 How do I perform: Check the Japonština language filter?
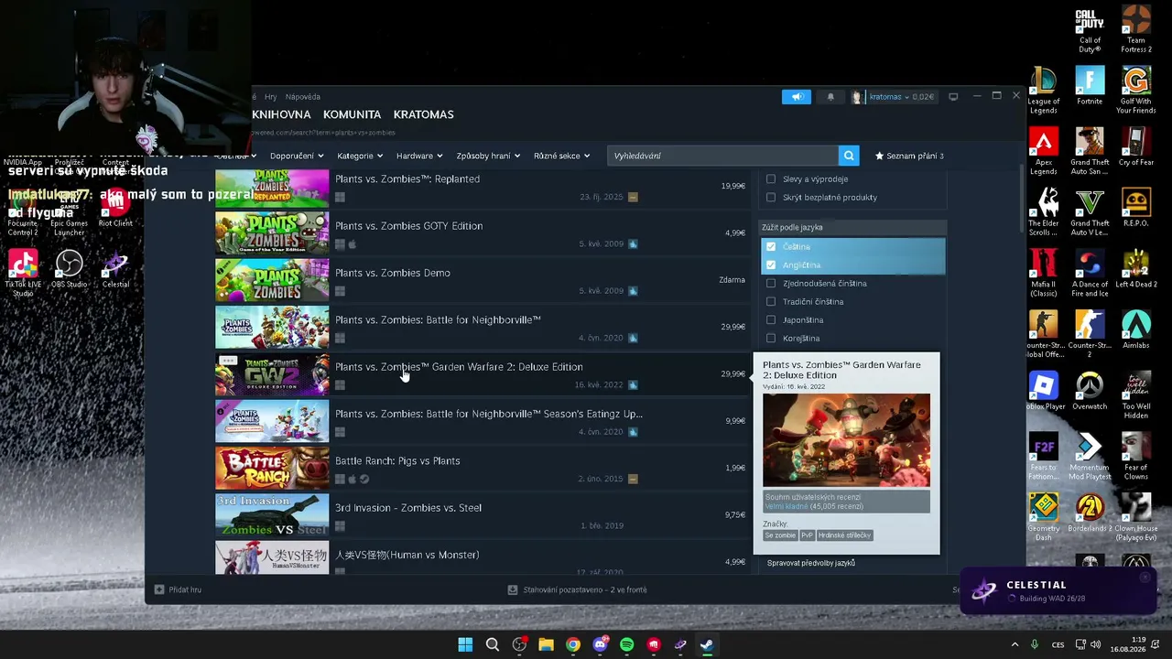click(x=771, y=319)
